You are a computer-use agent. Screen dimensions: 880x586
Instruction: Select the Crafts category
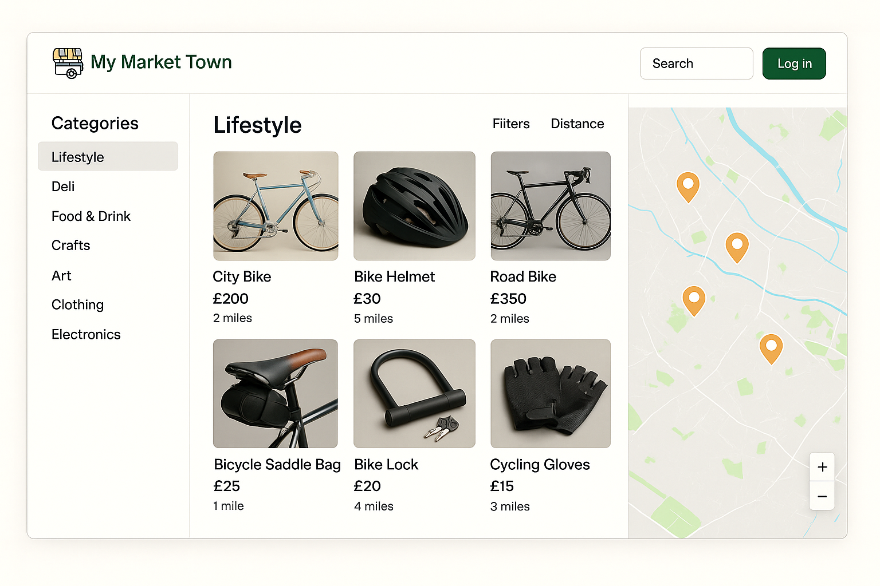tap(70, 245)
